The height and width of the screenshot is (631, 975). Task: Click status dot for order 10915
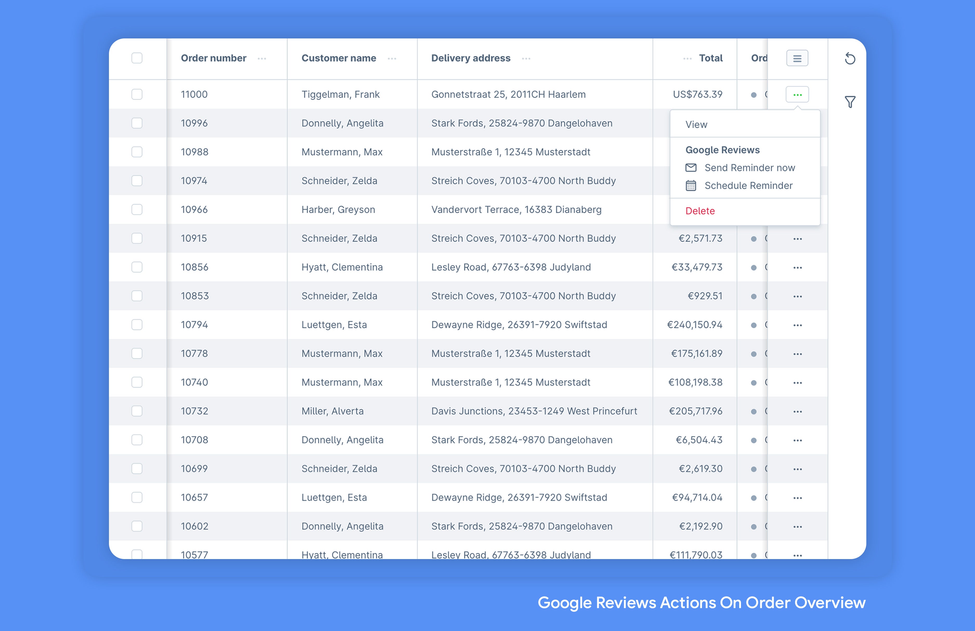[x=753, y=239]
